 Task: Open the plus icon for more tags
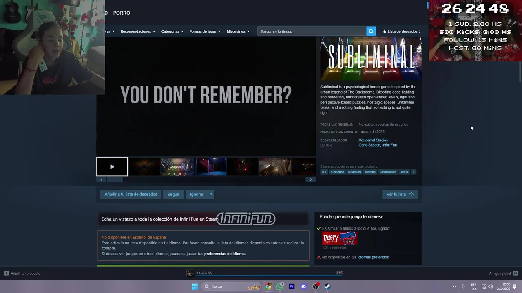pyautogui.click(x=414, y=172)
